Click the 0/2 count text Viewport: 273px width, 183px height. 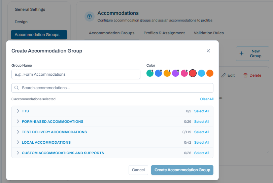point(189,111)
